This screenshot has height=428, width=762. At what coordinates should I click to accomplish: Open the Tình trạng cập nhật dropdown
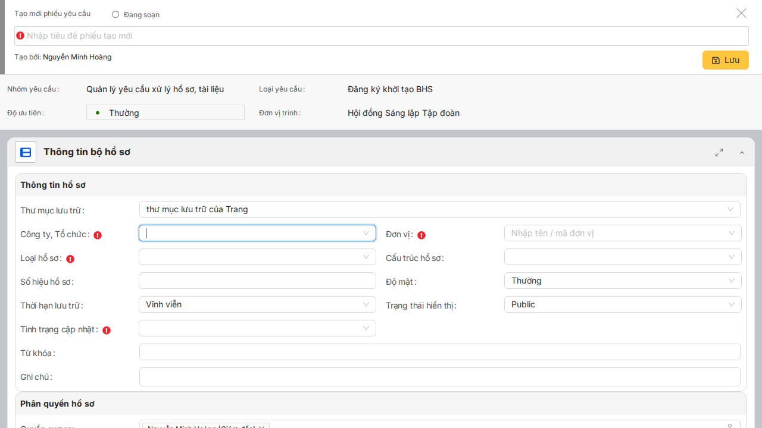[x=257, y=328]
